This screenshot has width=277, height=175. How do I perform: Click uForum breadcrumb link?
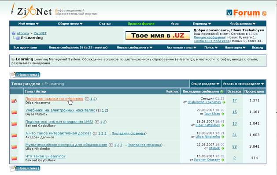pos(23,33)
